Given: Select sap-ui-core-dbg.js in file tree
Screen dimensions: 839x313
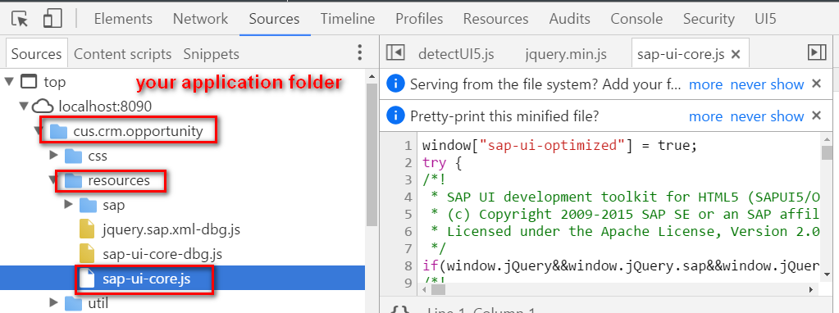Looking at the screenshot, I should (x=162, y=254).
